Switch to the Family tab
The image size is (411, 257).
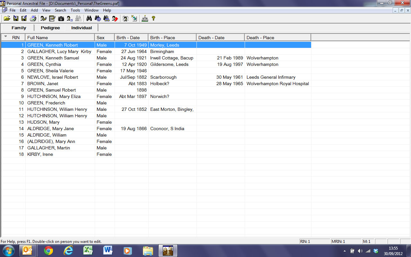19,28
